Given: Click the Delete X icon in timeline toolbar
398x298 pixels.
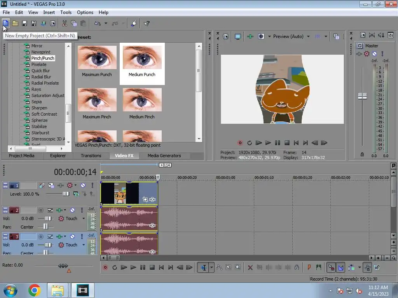Looking at the screenshot, I should point(250,267).
